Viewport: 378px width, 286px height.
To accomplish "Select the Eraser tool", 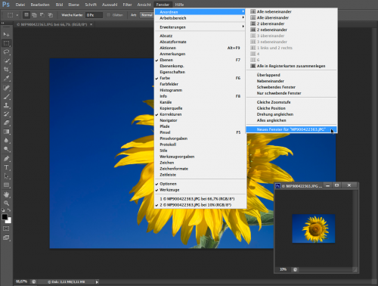I will 6,123.
